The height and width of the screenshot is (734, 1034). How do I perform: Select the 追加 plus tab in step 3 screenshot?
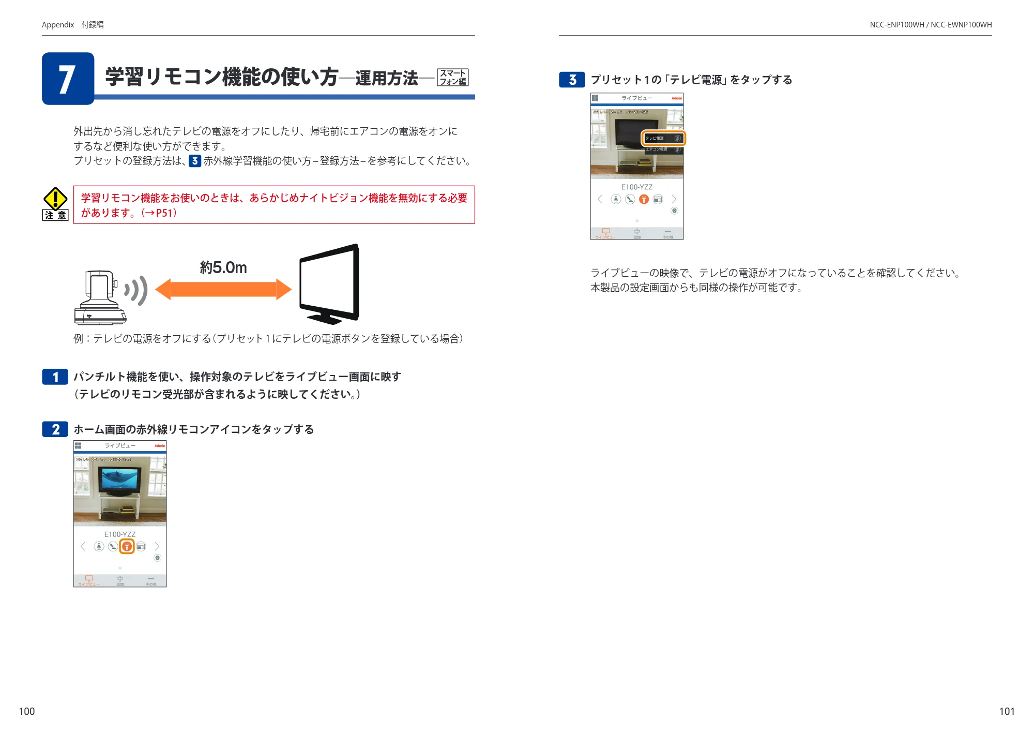(x=637, y=233)
